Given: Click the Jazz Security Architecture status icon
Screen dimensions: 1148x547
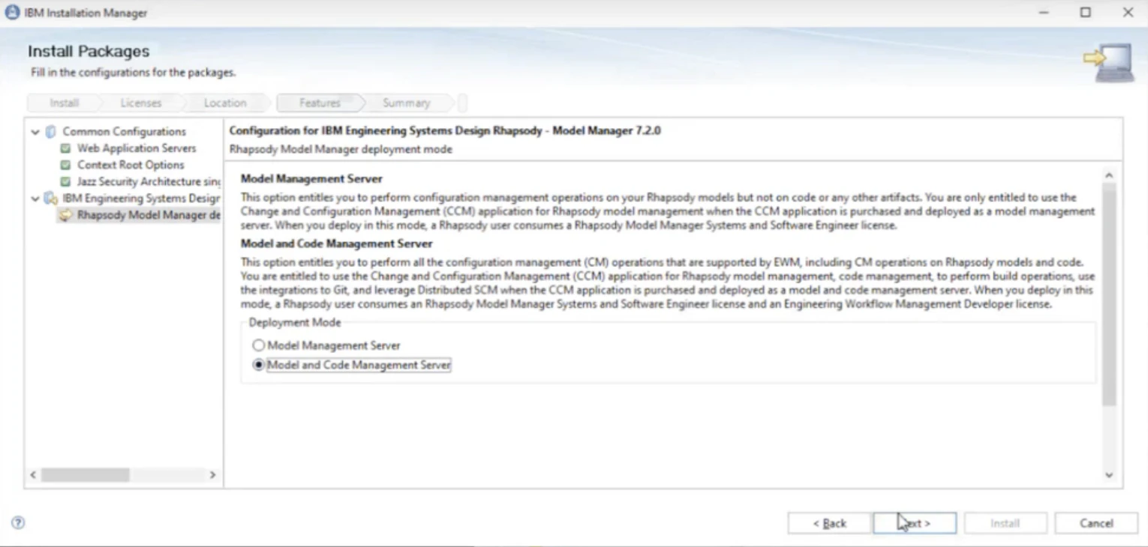Looking at the screenshot, I should tap(65, 181).
